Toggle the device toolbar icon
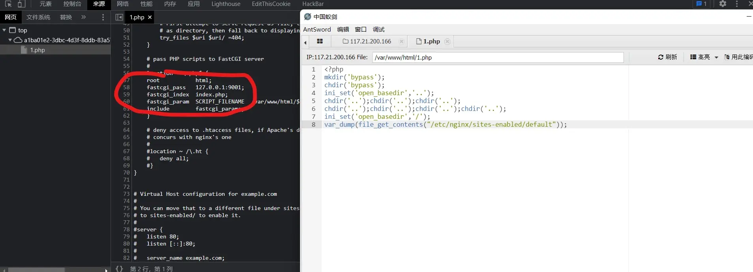753x272 pixels. click(21, 4)
